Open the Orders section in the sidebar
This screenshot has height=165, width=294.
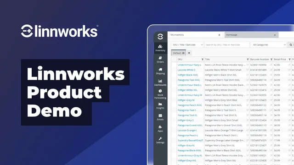(x=160, y=60)
